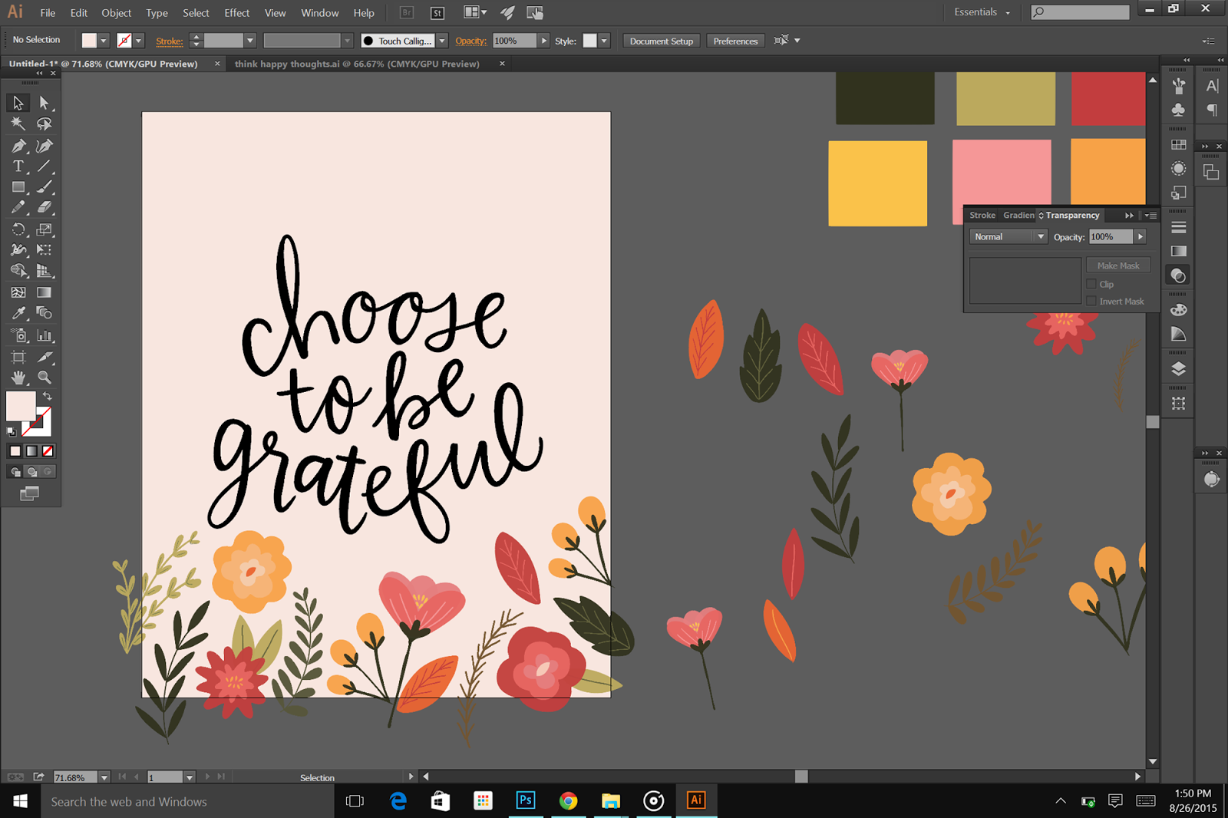Switch to the Gradient panel tab
Image resolution: width=1228 pixels, height=818 pixels.
1018,216
